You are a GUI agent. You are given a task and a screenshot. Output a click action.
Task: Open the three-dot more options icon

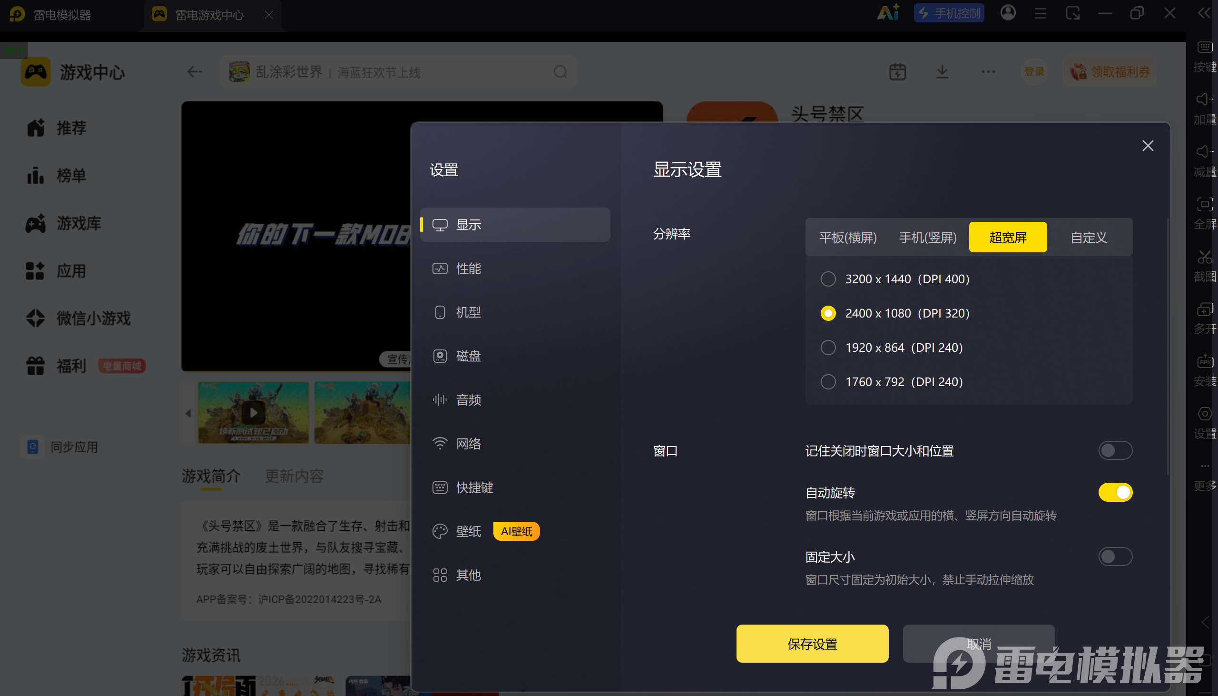click(x=988, y=72)
